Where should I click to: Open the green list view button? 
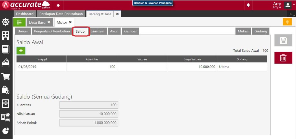tap(19, 22)
